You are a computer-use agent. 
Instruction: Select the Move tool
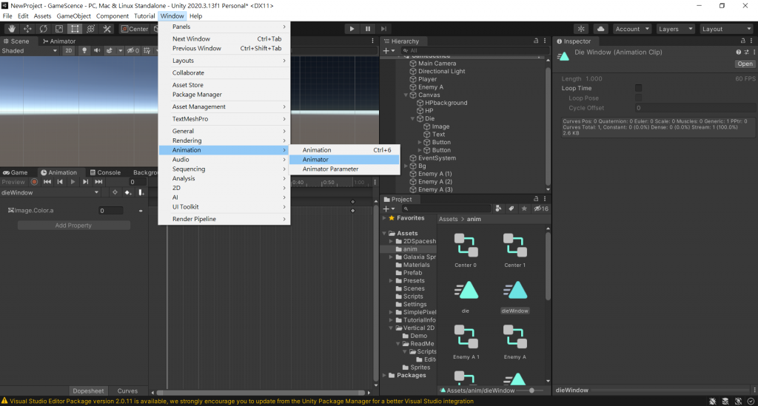pyautogui.click(x=27, y=29)
